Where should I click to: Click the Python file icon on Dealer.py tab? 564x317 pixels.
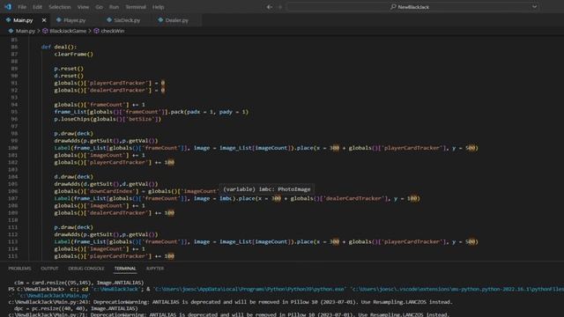tap(160, 20)
